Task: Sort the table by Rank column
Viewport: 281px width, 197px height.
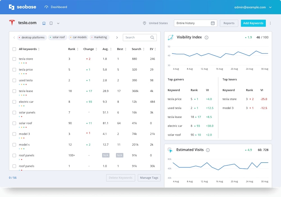Action: pos(73,49)
